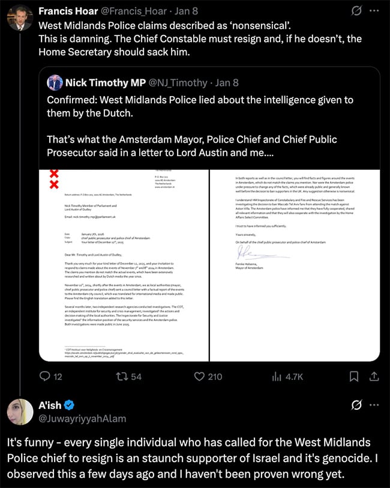
Task: Click A'ish's profile avatar
Action: pos(19,412)
